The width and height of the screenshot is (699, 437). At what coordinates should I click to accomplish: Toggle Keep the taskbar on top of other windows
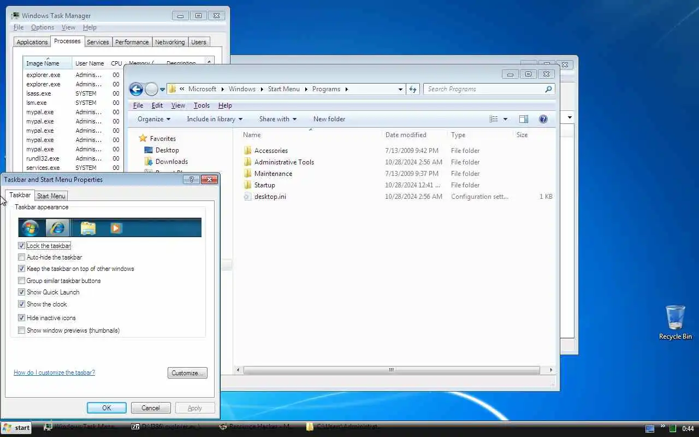click(22, 269)
